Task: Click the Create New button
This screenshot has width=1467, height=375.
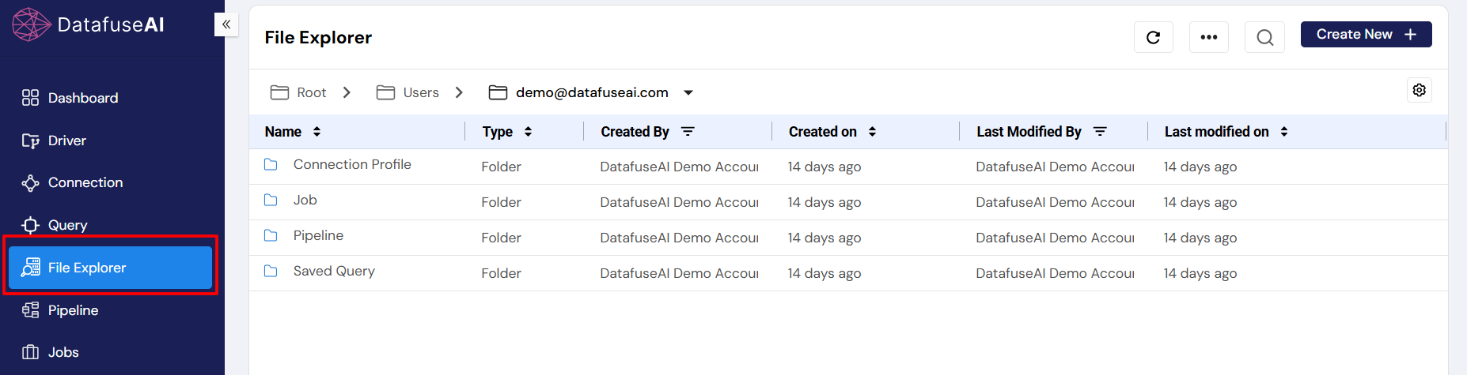Action: tap(1366, 35)
